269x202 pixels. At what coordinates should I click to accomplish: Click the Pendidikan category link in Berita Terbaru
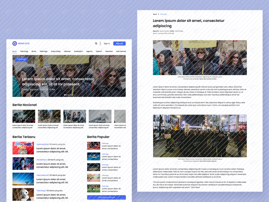pos(41,160)
